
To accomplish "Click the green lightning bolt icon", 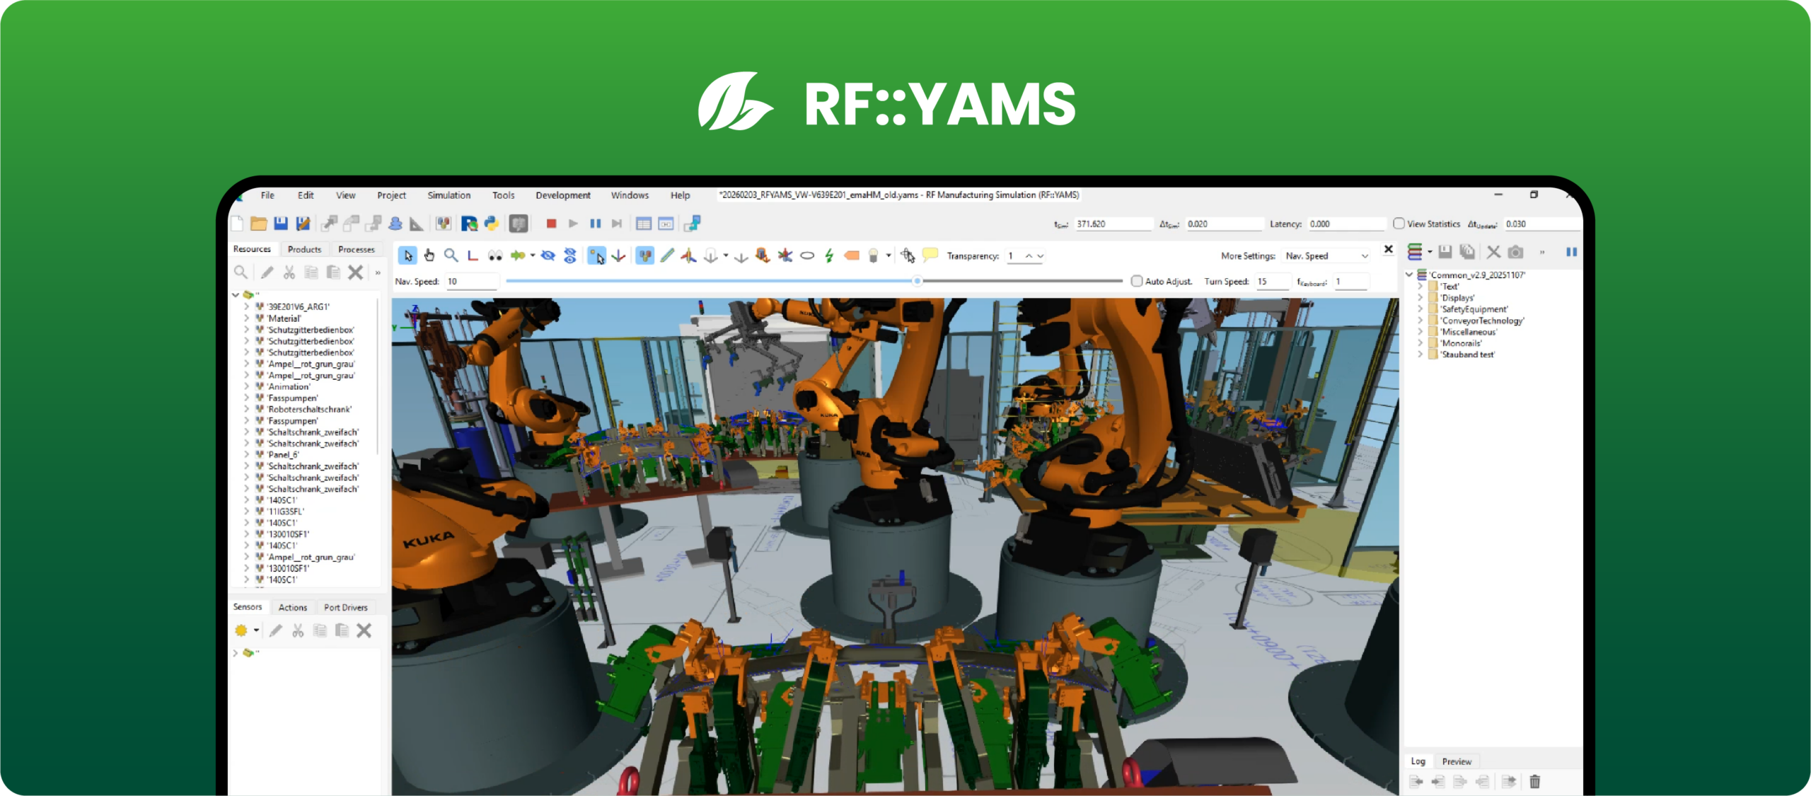I will [829, 255].
